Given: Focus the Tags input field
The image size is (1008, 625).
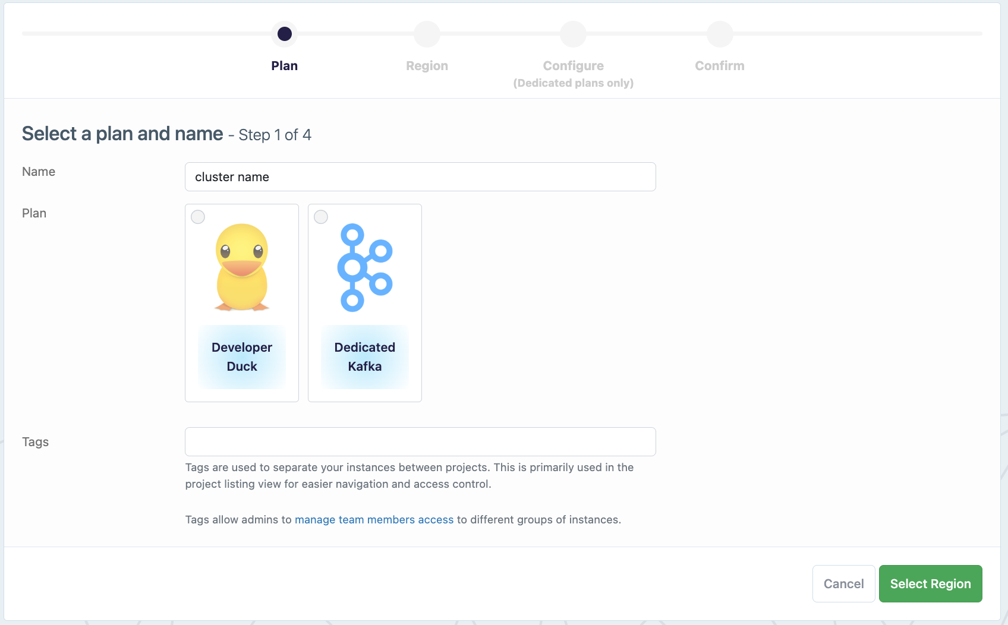Looking at the screenshot, I should pyautogui.click(x=420, y=442).
